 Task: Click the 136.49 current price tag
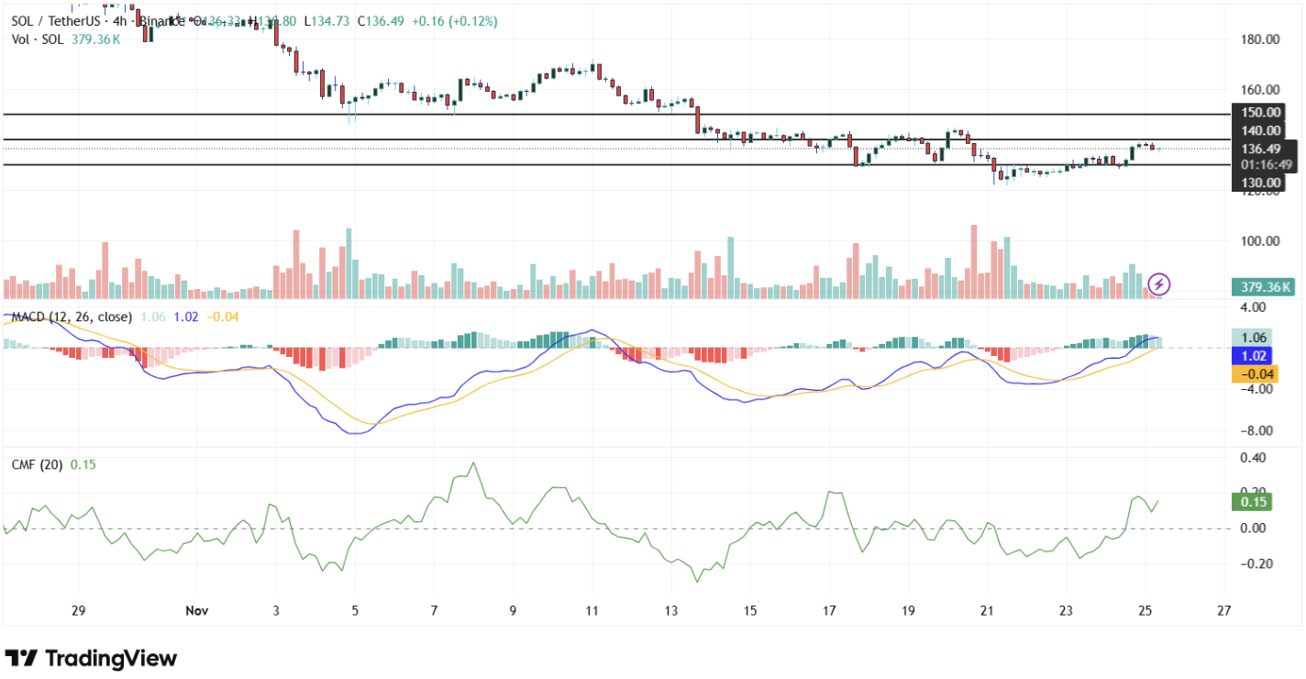[x=1260, y=149]
